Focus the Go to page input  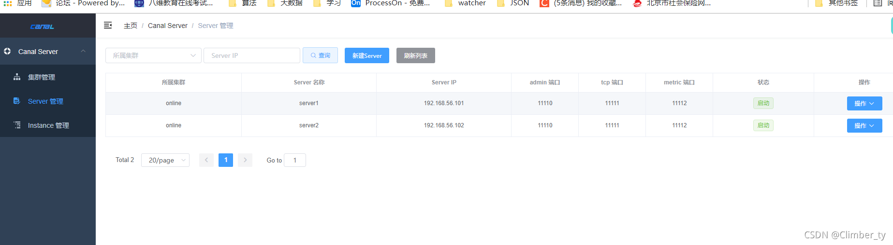point(295,160)
